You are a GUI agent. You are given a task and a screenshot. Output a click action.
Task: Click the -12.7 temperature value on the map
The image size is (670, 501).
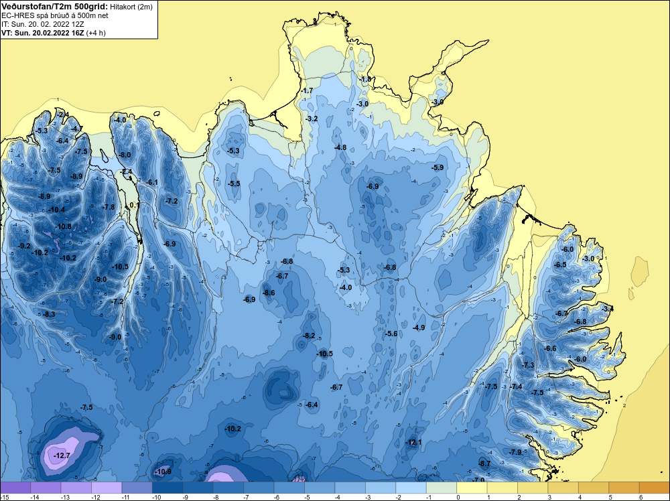[x=62, y=455]
